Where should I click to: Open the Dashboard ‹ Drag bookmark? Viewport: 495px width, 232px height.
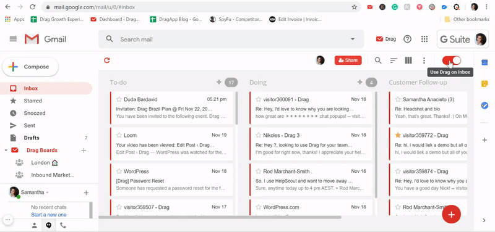pos(115,19)
